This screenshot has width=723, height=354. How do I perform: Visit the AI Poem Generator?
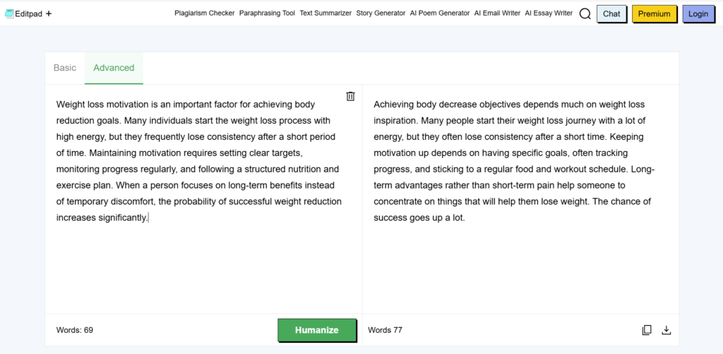(x=440, y=13)
